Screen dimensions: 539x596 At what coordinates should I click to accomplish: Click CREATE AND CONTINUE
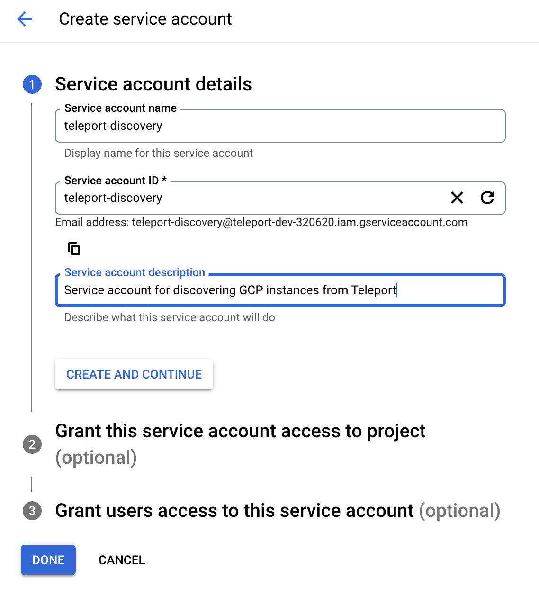(x=134, y=374)
